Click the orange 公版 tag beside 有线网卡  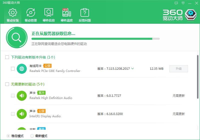tap(47, 66)
